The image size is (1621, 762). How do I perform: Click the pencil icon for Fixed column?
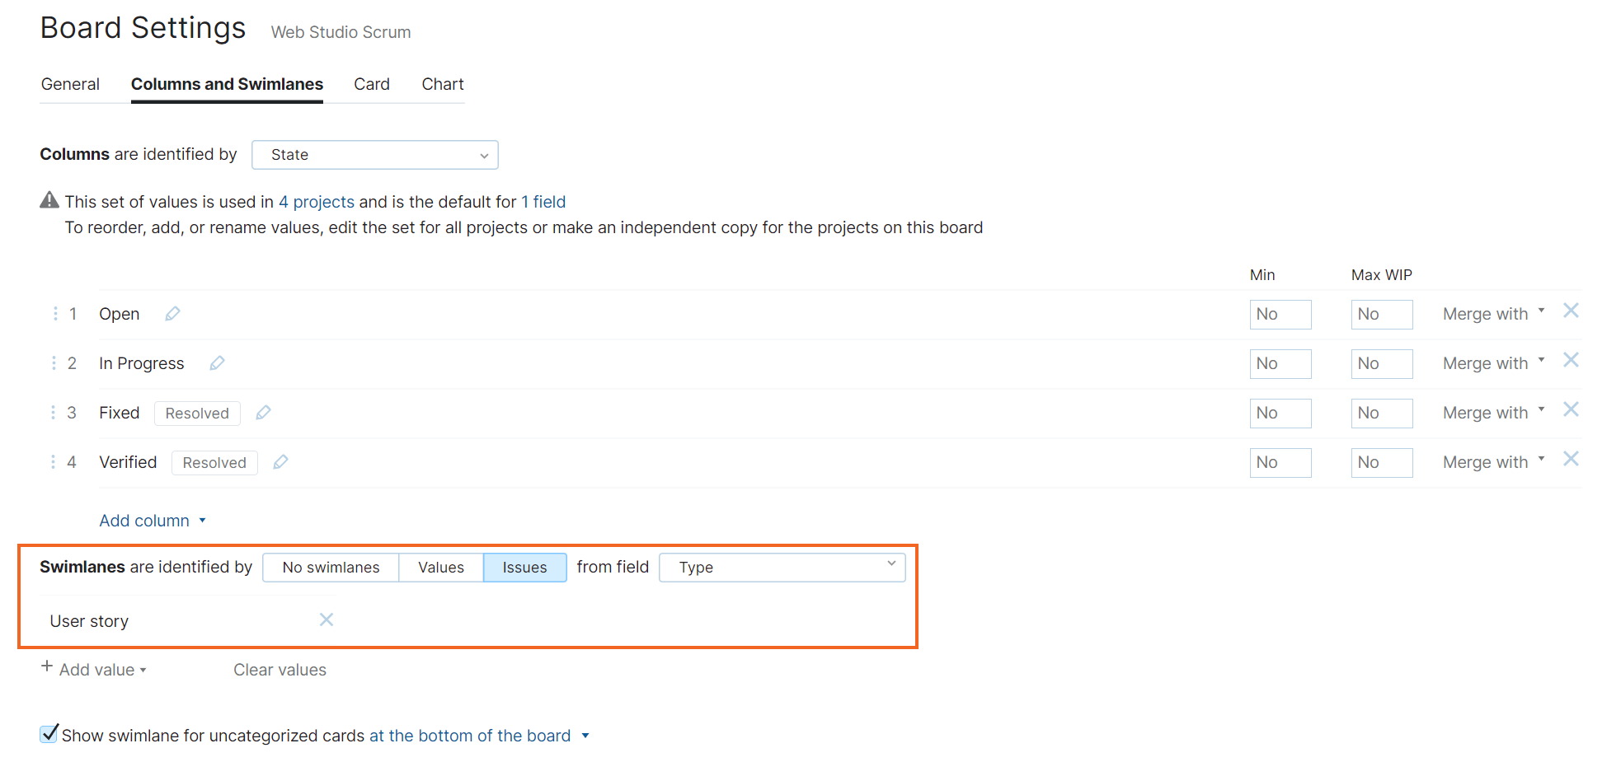[263, 413]
